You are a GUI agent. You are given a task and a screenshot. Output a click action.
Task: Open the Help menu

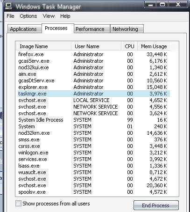coord(65,16)
